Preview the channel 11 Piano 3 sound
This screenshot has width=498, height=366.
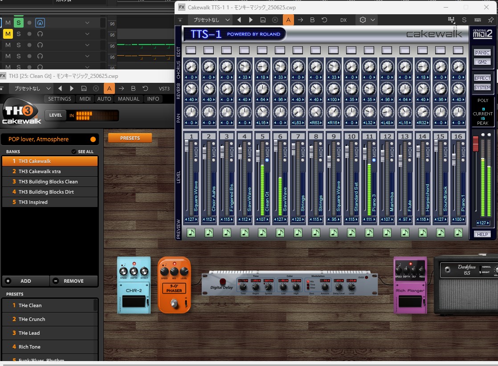pos(369,233)
